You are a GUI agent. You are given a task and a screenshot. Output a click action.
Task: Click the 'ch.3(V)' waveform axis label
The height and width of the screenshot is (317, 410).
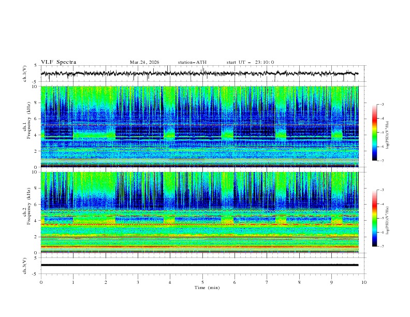pyautogui.click(x=25, y=266)
